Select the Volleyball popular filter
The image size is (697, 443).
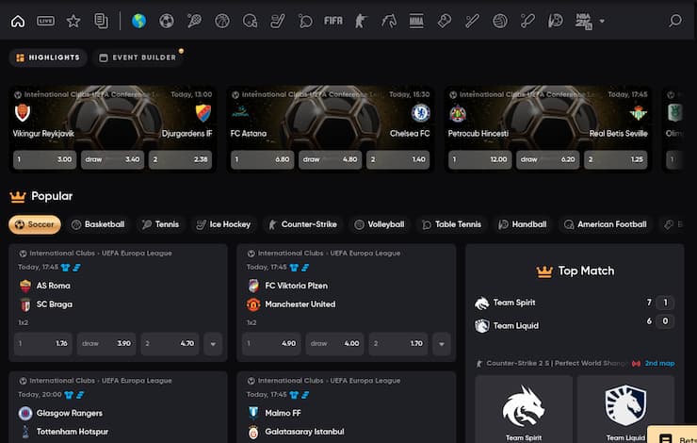tap(380, 224)
